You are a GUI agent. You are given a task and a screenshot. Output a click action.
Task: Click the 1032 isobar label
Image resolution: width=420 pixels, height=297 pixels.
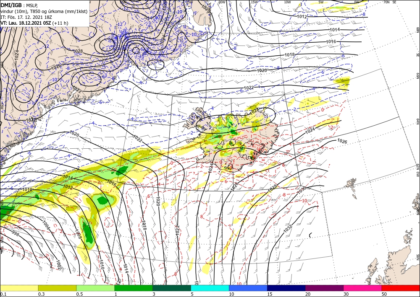[x=288, y=228]
